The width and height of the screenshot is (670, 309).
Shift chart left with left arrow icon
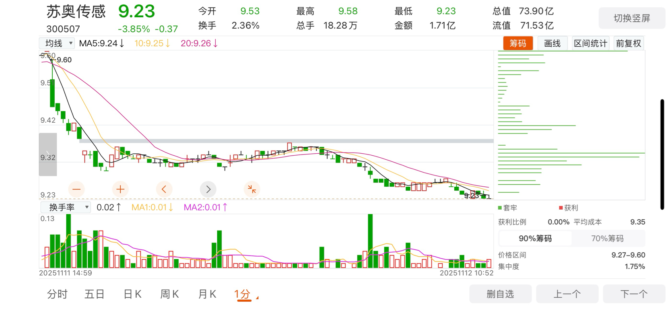[x=164, y=189]
